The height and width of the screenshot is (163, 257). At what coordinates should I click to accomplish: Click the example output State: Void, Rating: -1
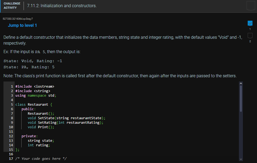(x=32, y=61)
